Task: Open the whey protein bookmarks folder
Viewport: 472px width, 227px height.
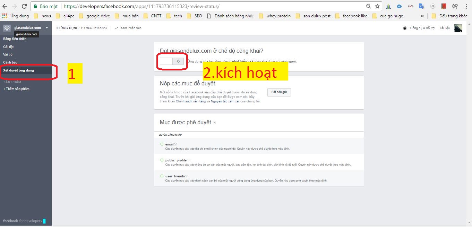Action: [275, 16]
